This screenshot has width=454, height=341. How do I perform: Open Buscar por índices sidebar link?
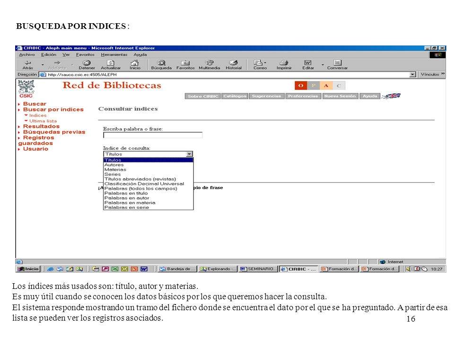(x=53, y=109)
